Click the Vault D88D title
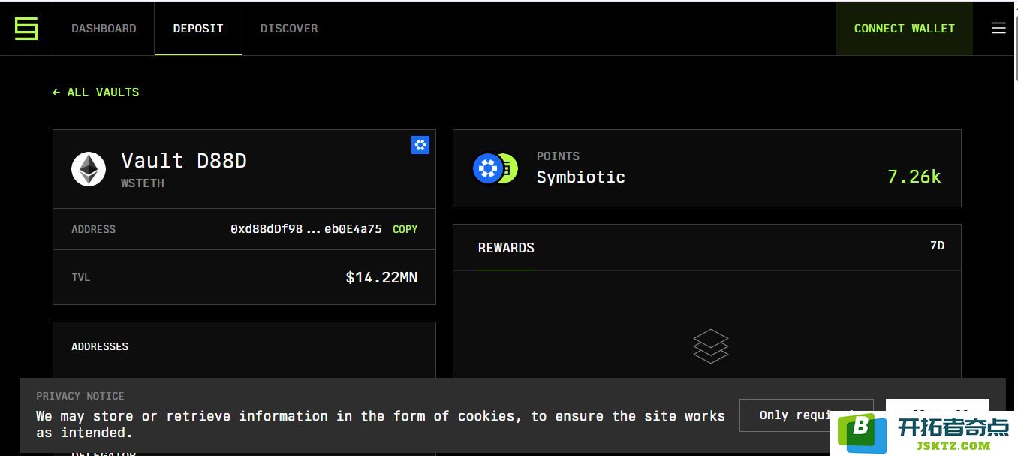1018x456 pixels. [x=184, y=161]
